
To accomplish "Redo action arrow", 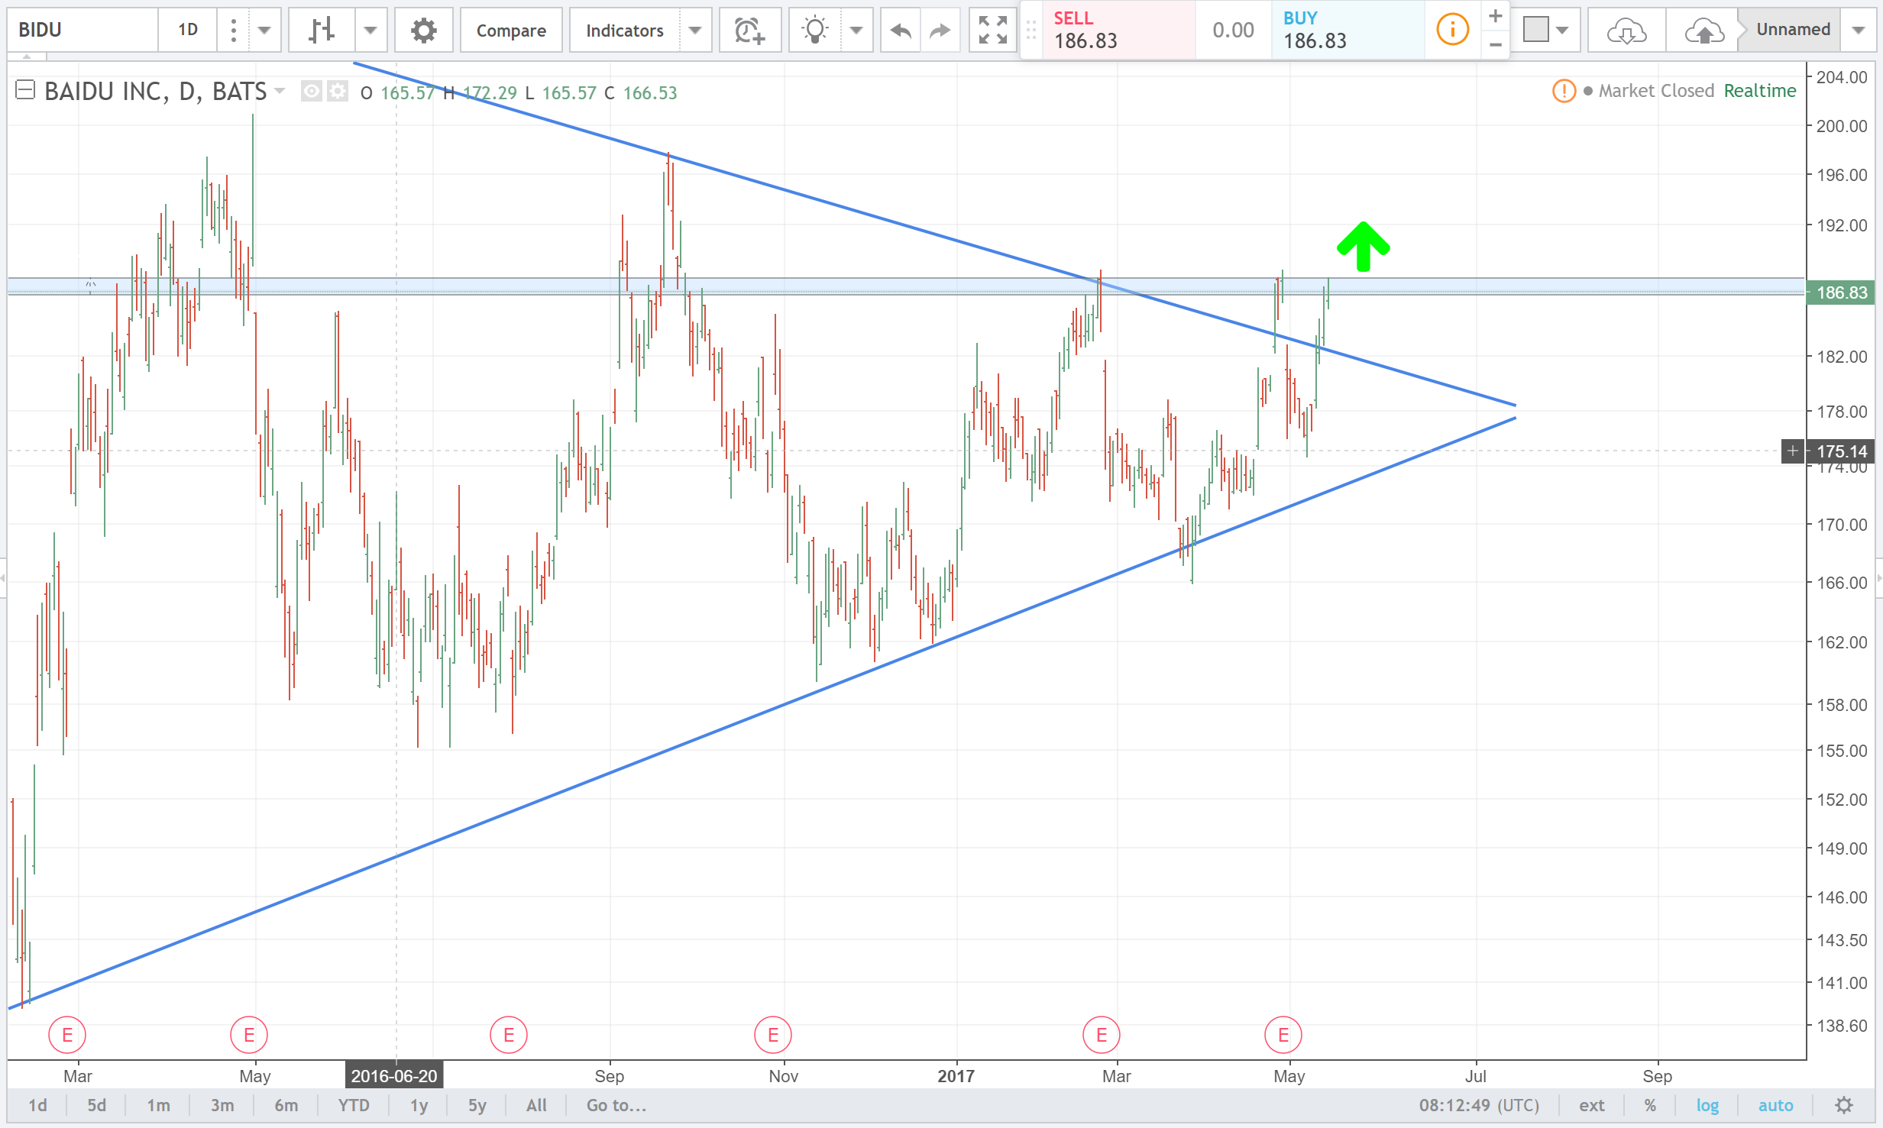I will point(940,31).
